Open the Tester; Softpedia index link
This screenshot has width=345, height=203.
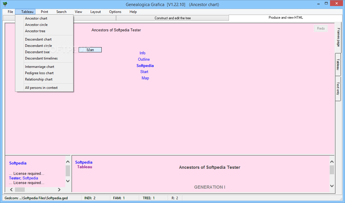coord(24,178)
